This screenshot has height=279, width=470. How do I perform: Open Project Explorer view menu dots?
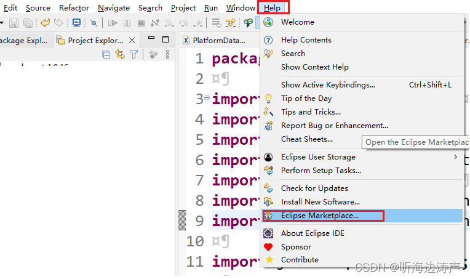[x=167, y=54]
